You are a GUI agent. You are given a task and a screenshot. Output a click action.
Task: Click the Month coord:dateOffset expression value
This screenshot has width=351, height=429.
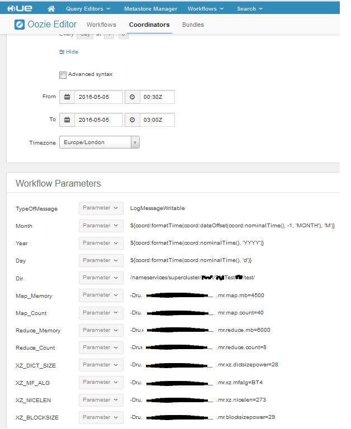(233, 226)
